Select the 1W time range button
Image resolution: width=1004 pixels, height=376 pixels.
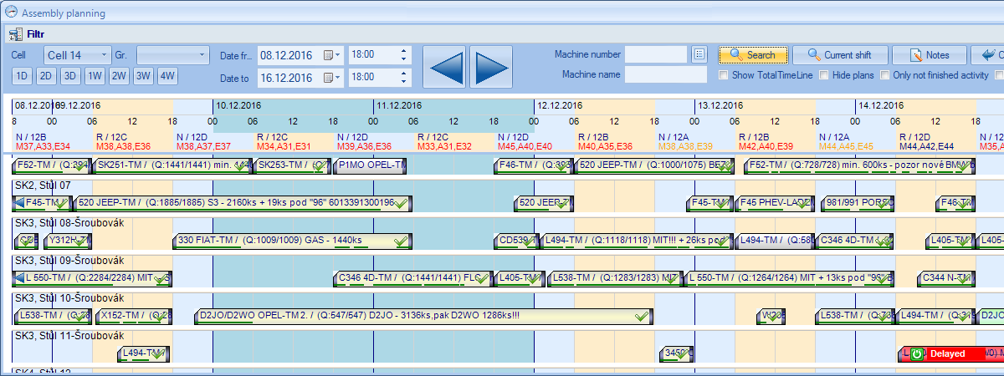tap(95, 76)
